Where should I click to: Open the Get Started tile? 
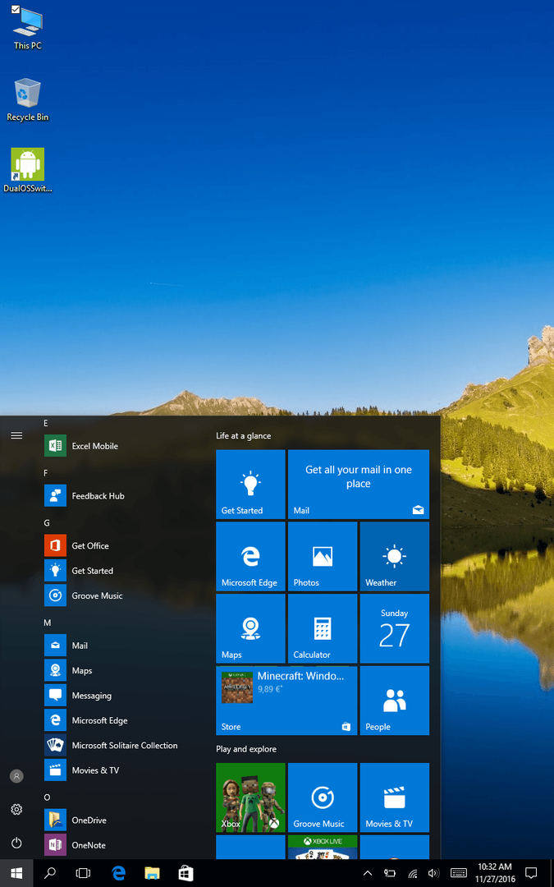pos(250,485)
